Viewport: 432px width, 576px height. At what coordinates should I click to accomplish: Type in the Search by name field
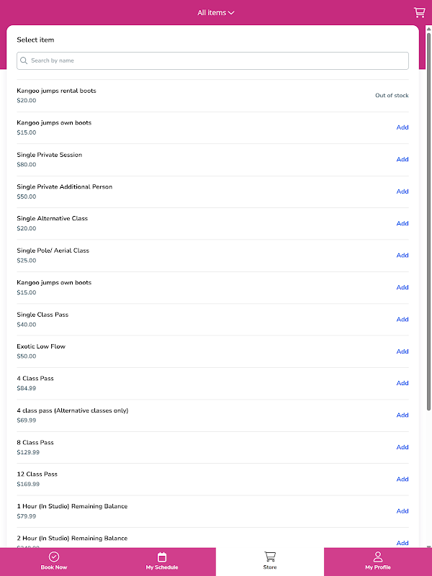(x=216, y=60)
